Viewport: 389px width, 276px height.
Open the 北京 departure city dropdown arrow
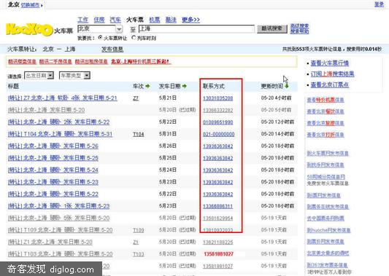(x=119, y=29)
